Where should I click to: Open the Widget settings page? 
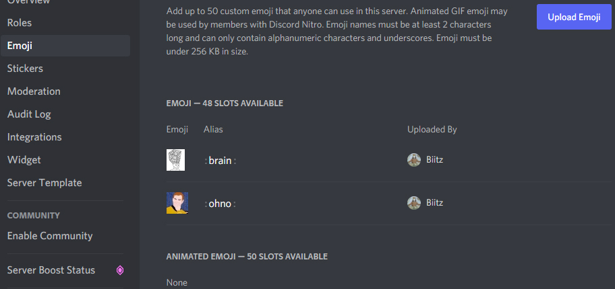[65, 160]
